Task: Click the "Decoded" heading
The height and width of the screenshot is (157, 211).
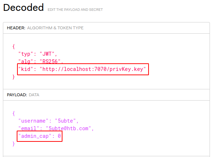Action: (x=23, y=8)
